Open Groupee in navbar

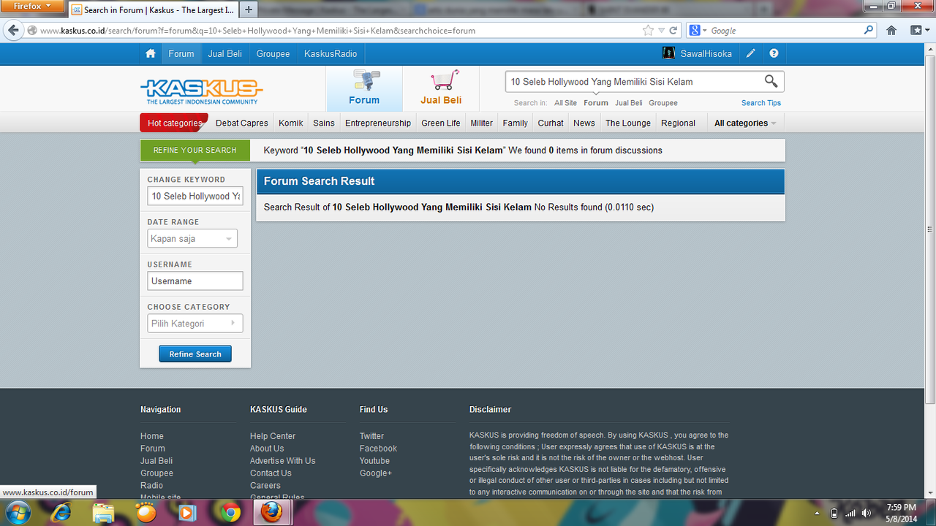point(273,53)
